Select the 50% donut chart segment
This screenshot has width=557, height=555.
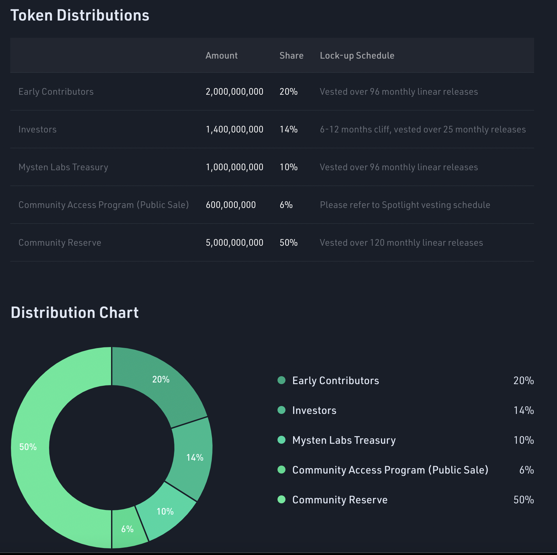point(31,447)
